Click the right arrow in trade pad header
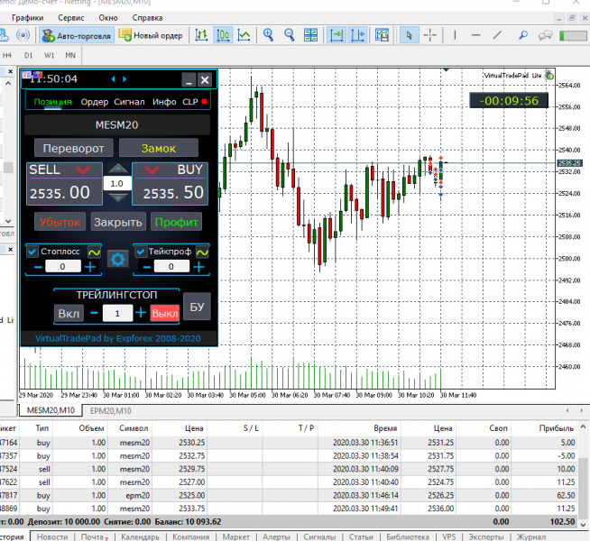 coord(124,79)
